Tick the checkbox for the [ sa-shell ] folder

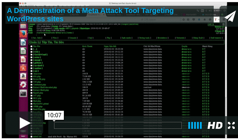pos(32,66)
